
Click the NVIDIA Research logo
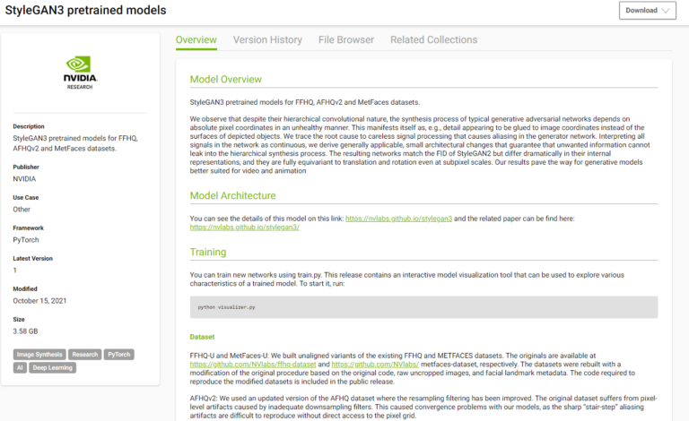[x=80, y=72]
